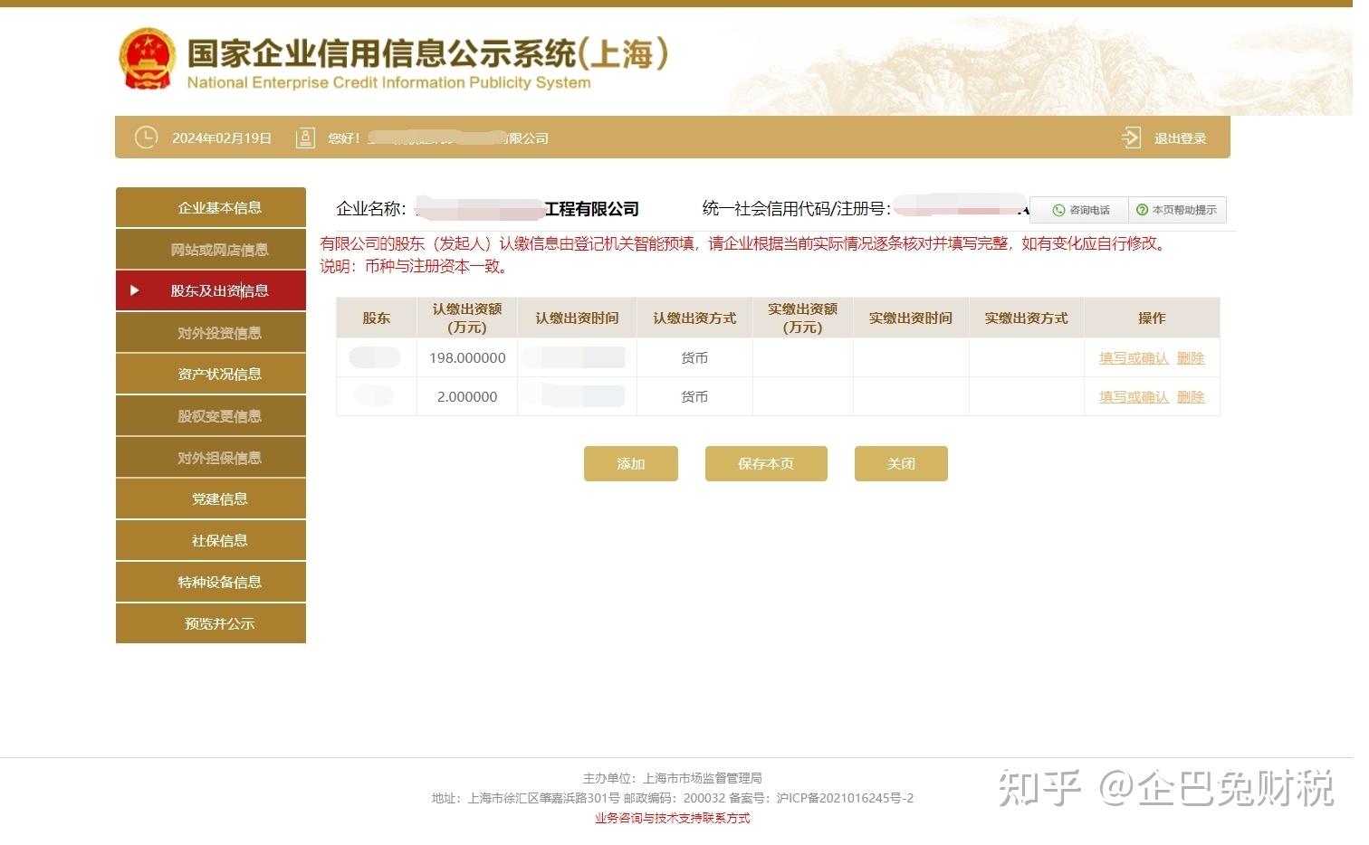Screen dimensions: 1369x845
Task: Click the 保存本页 button
Action: [x=766, y=463]
